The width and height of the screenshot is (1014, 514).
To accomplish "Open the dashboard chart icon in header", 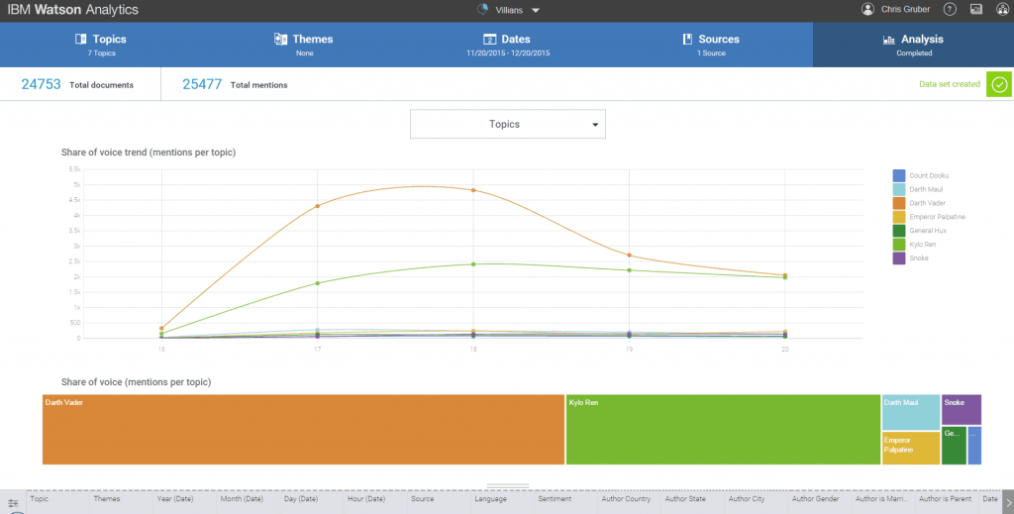I will [x=975, y=9].
